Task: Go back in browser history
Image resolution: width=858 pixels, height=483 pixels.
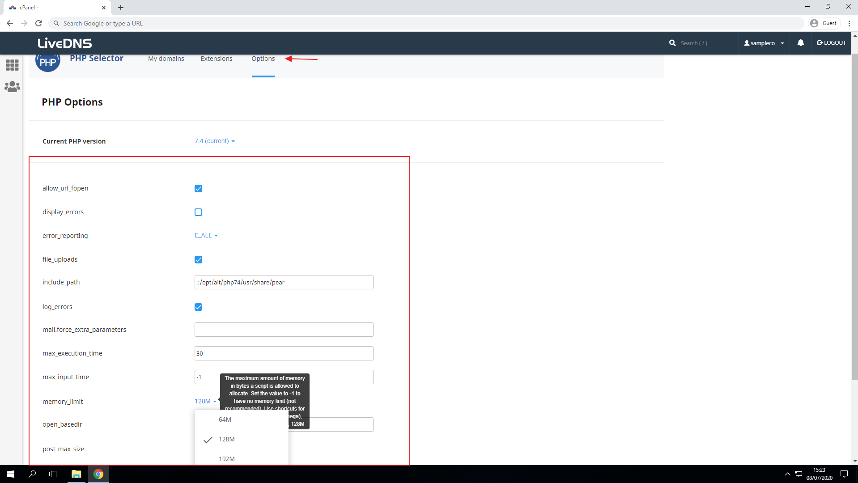Action: [x=10, y=23]
